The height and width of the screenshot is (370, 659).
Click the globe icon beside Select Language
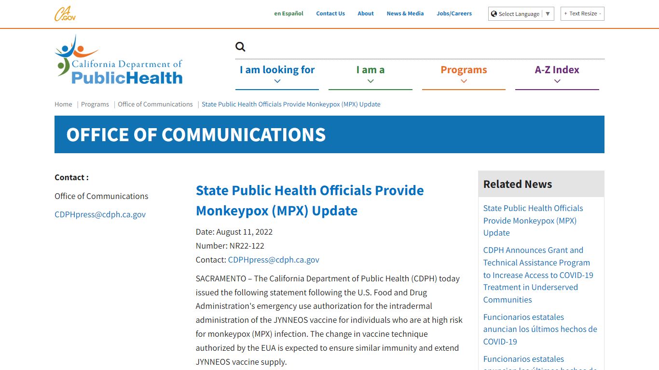point(494,13)
